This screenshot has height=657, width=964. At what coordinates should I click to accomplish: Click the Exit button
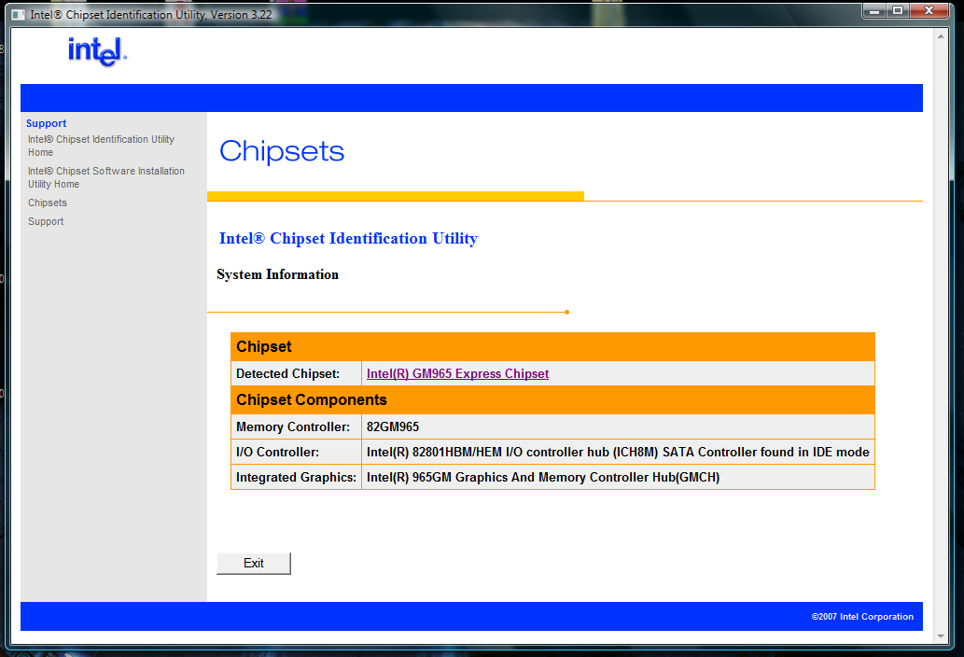pos(253,563)
